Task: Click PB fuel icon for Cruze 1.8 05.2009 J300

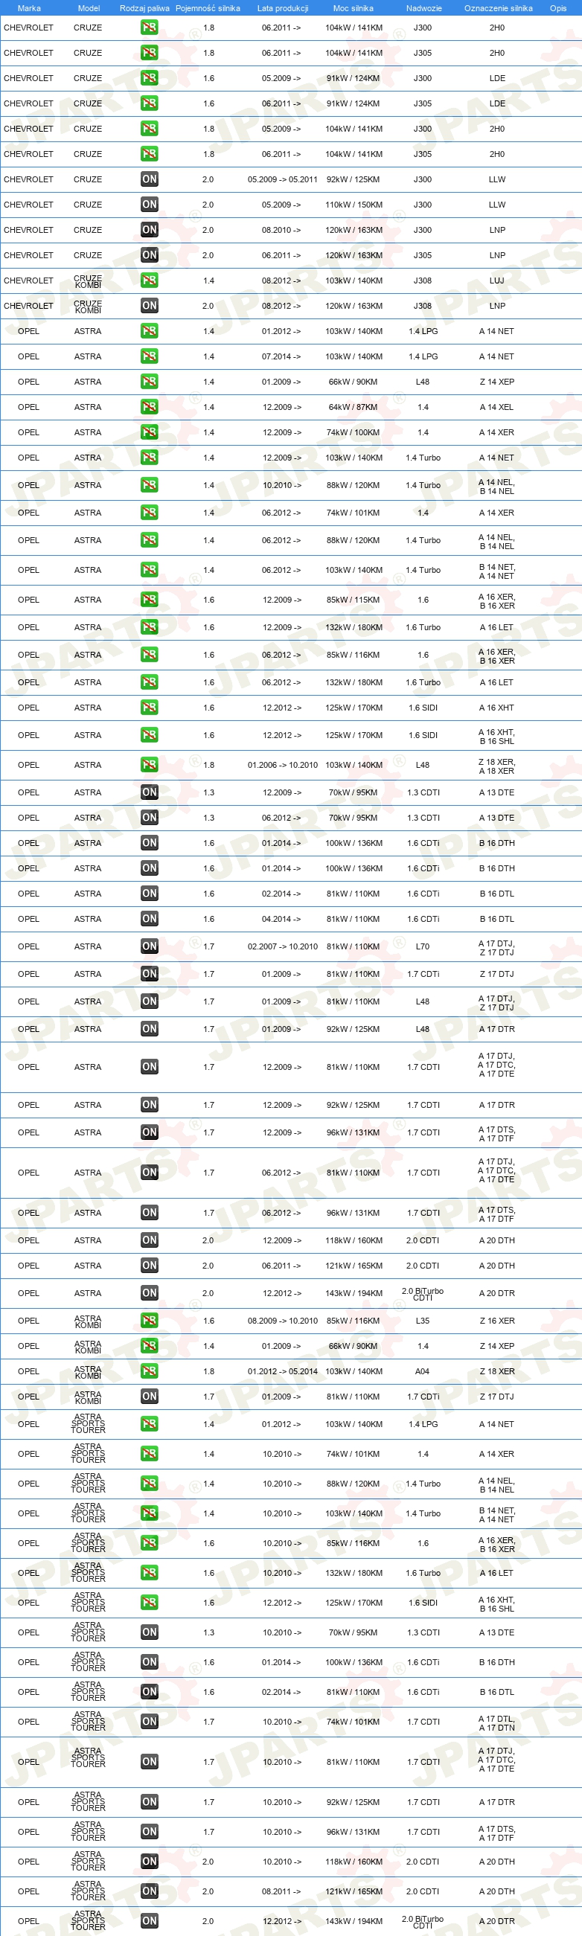Action: (150, 129)
